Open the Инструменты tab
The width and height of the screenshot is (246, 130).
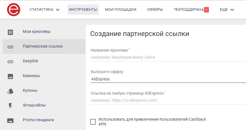point(83,10)
